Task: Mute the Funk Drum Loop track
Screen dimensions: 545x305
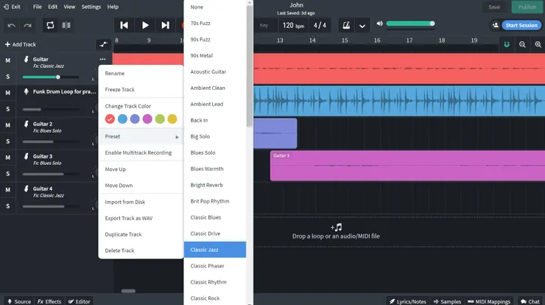Action: click(x=7, y=93)
